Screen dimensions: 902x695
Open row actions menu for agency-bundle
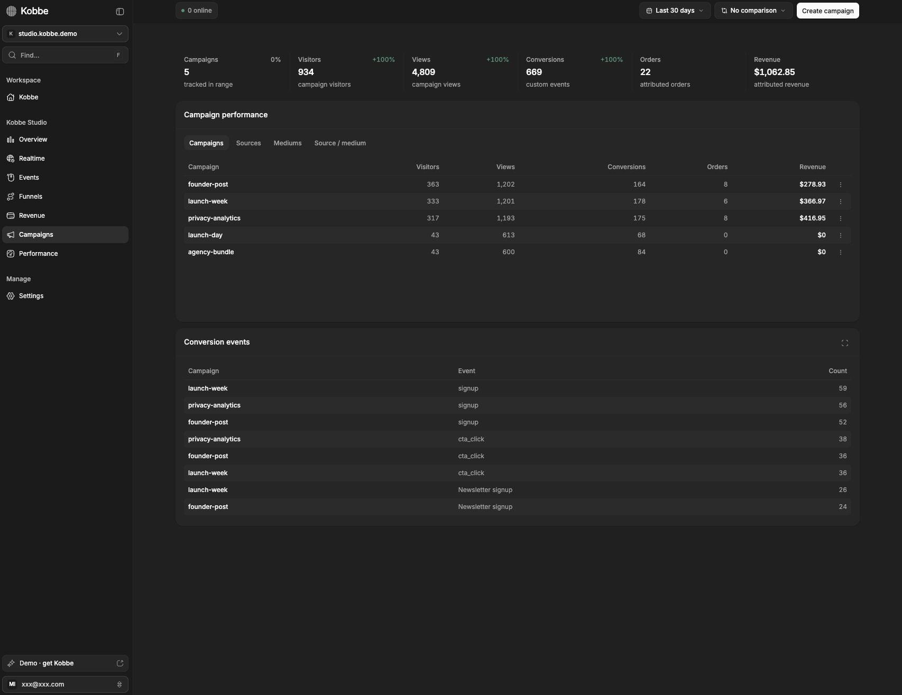tap(840, 252)
